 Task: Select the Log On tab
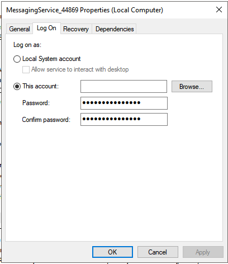point(46,28)
